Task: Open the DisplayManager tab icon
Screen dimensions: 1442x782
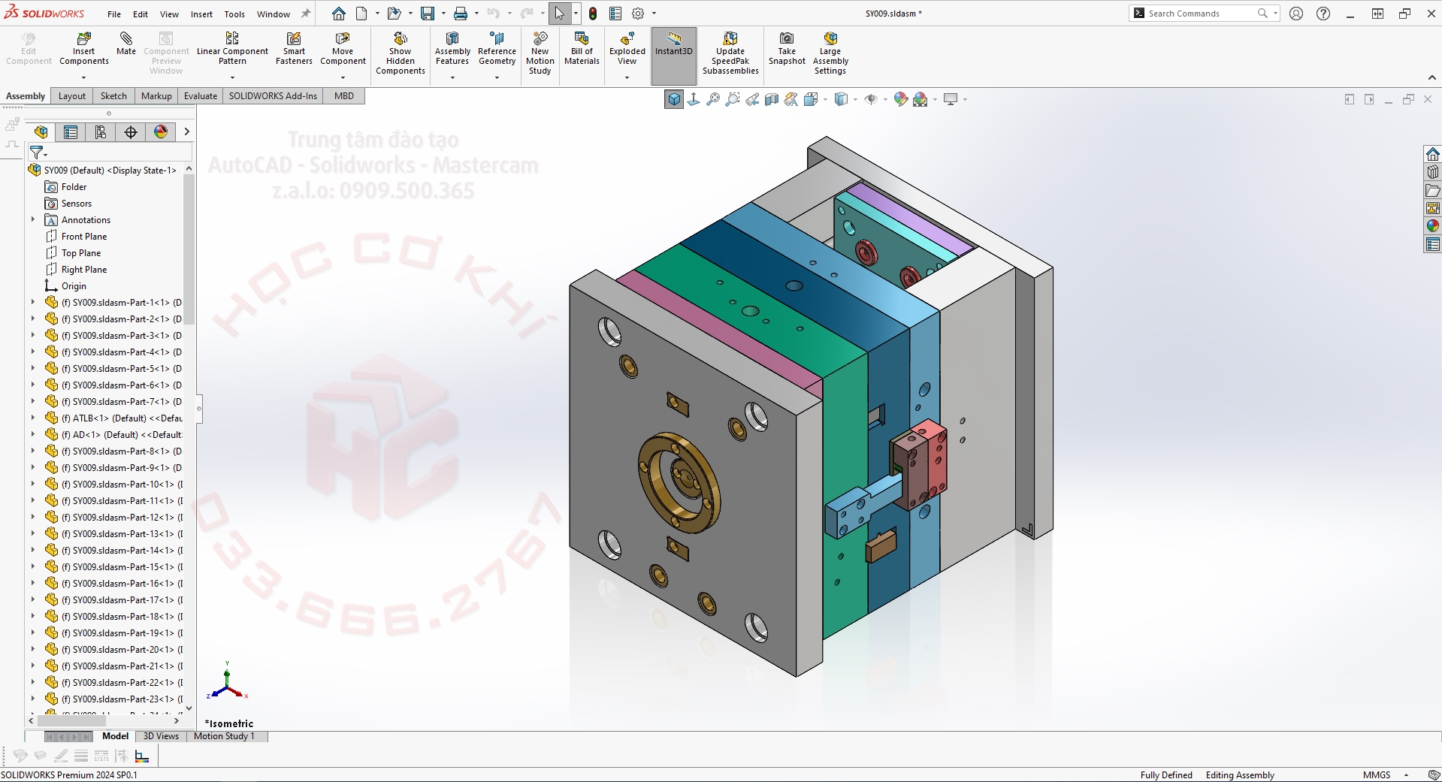Action: click(x=161, y=132)
